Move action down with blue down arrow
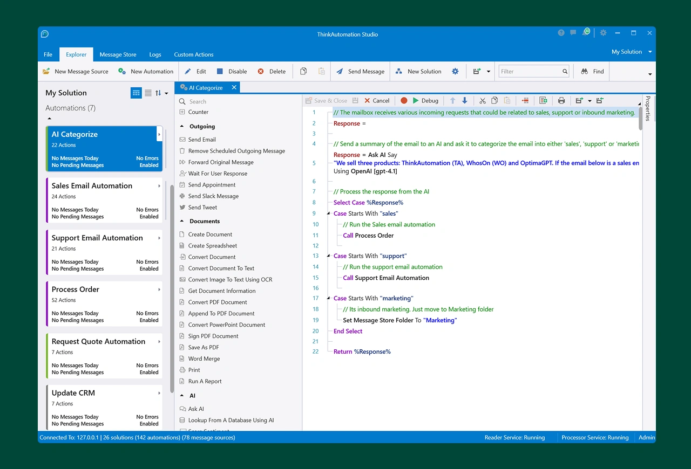The image size is (691, 469). [x=465, y=101]
